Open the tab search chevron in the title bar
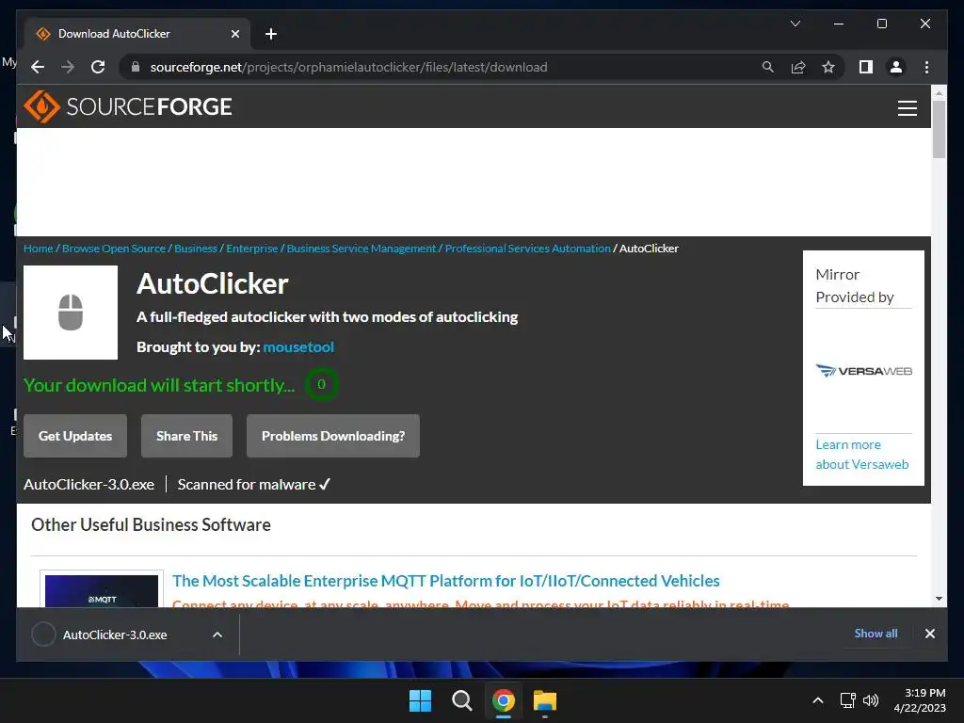Image resolution: width=964 pixels, height=723 pixels. 795,24
